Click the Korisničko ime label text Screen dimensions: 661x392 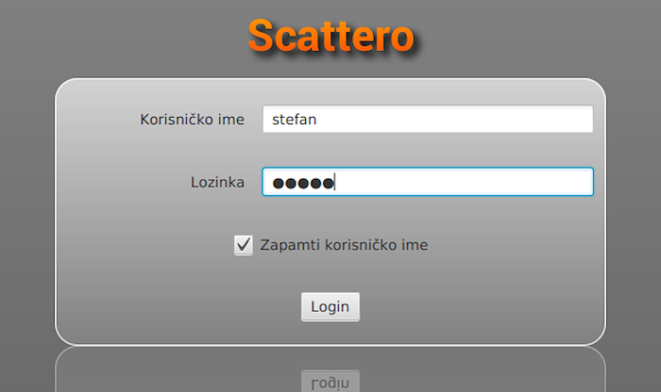193,120
